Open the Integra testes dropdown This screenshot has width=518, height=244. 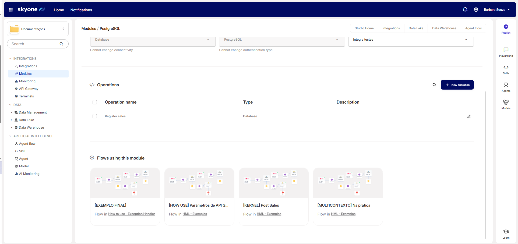tap(411, 40)
